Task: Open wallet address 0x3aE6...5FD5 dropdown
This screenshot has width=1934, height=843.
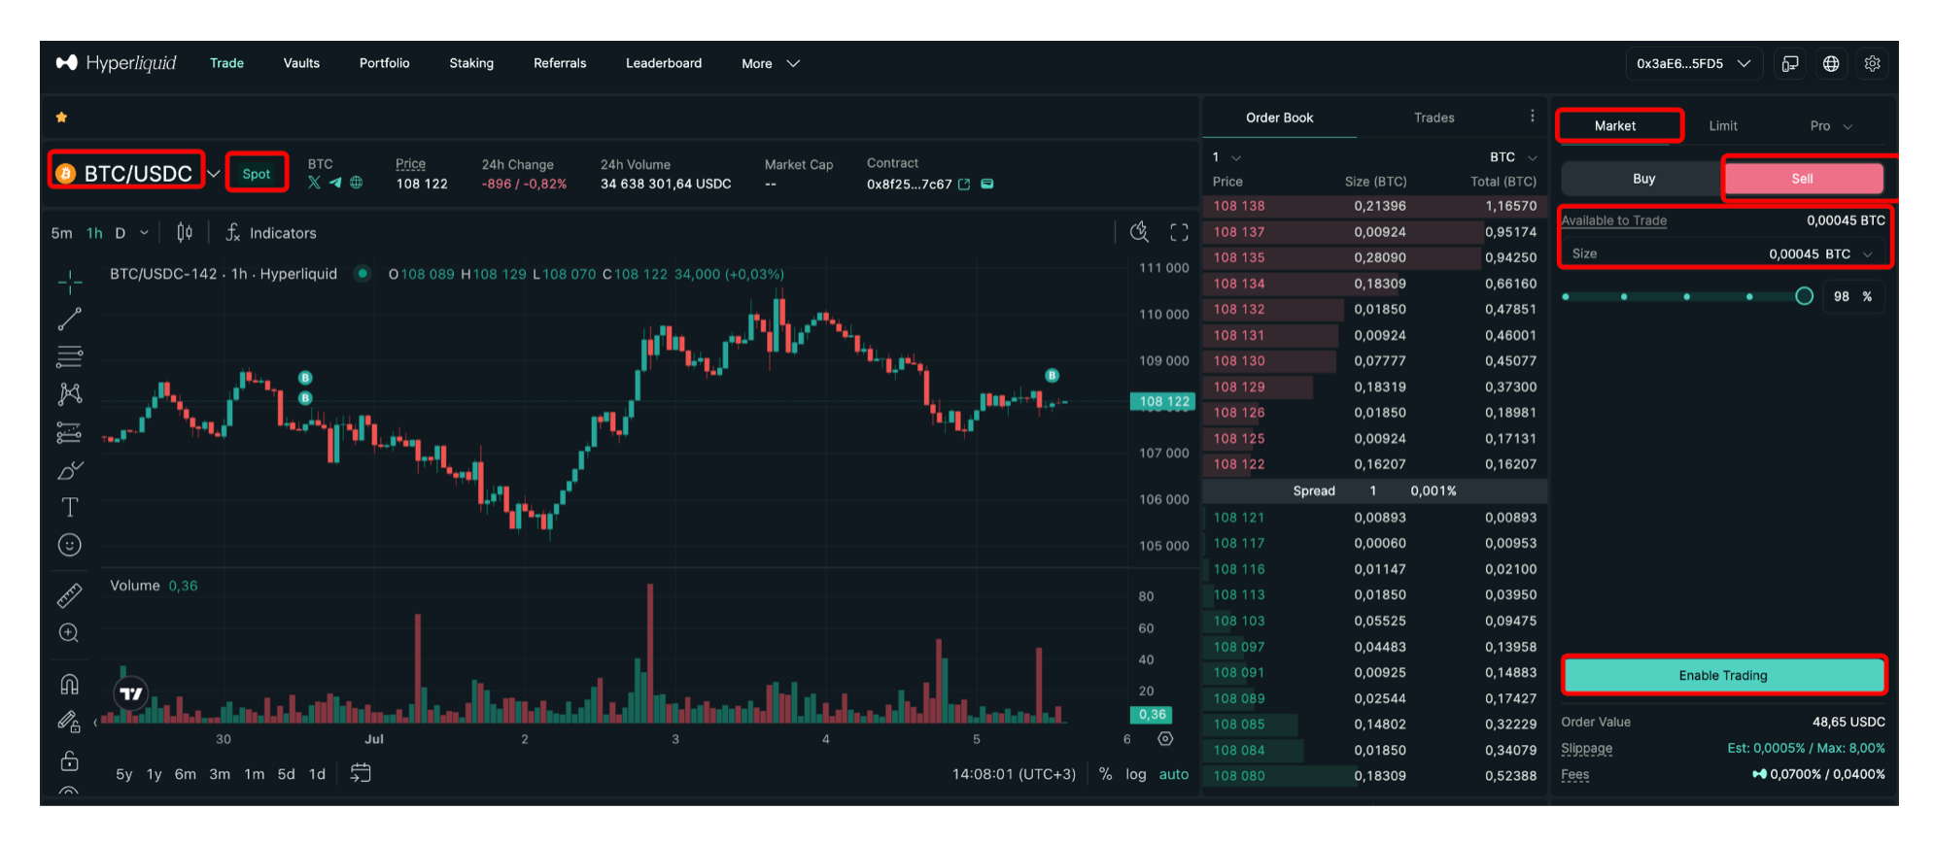Action: click(1693, 64)
